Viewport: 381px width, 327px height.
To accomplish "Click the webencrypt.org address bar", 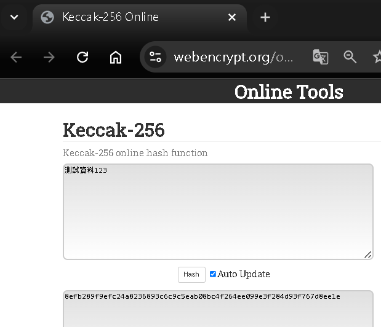I will 233,58.
